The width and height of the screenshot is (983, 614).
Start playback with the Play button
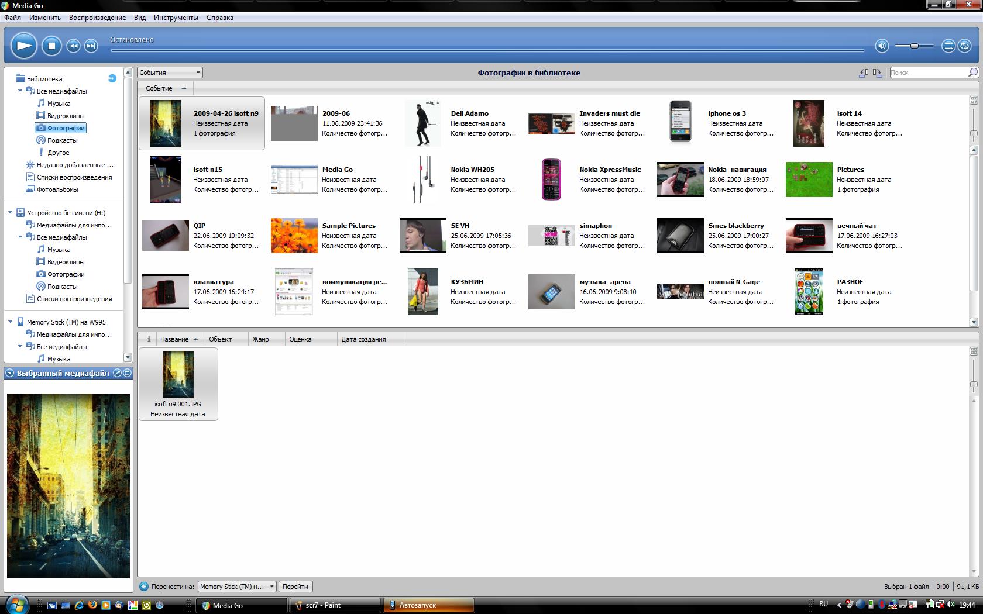[24, 45]
